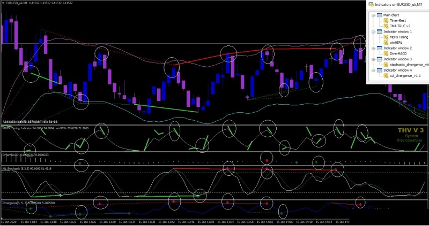Click the Indicator window 1 chart icon
Image resolution: width=429 pixels, height=226 pixels.
click(379, 32)
